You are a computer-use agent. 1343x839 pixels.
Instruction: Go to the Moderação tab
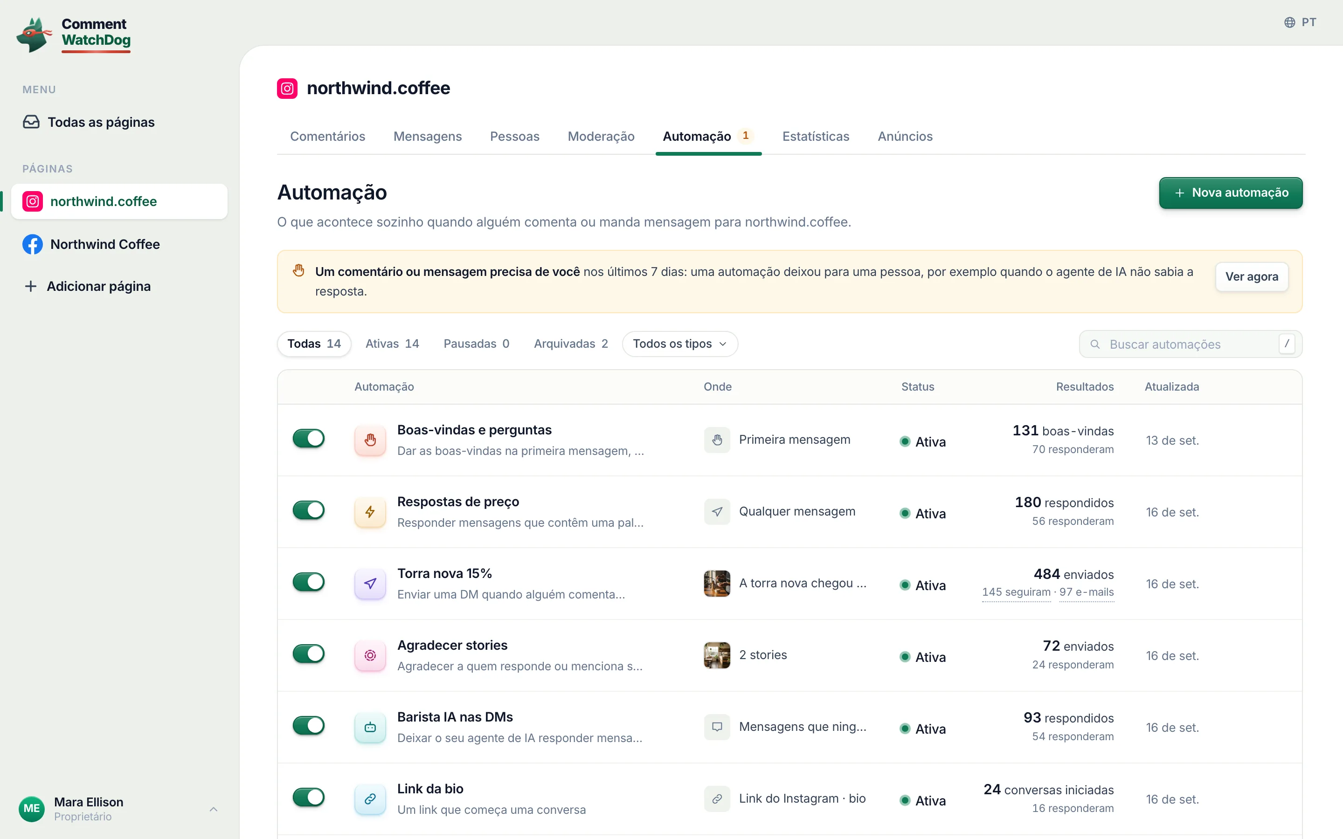601,137
